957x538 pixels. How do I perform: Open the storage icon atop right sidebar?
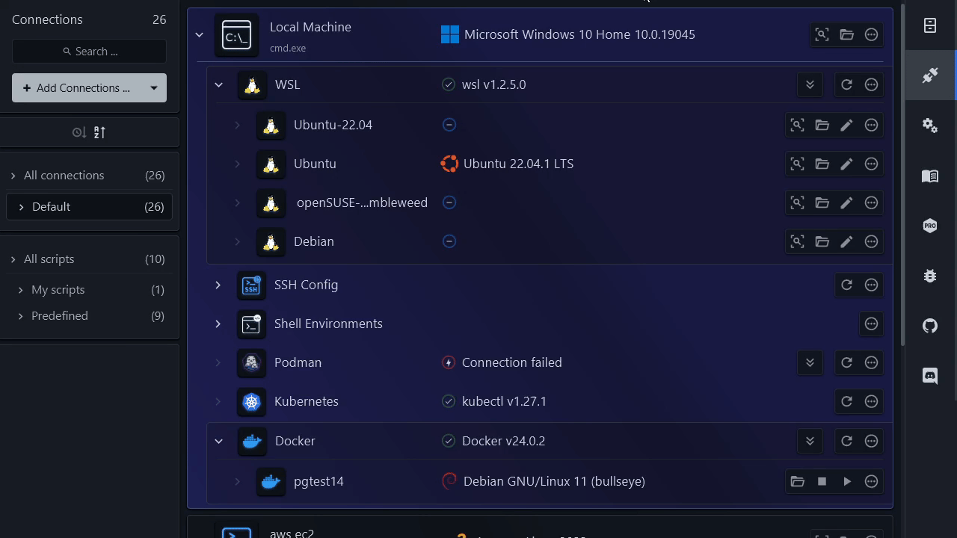pos(930,25)
